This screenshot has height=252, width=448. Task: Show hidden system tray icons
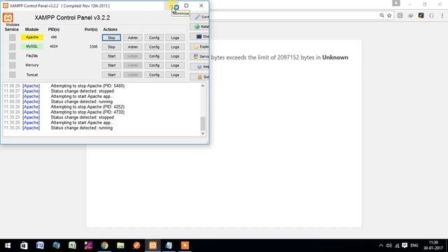(x=381, y=246)
